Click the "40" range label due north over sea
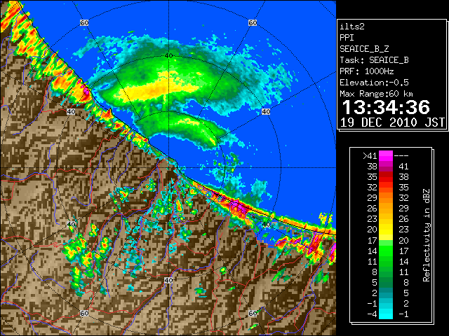449x336 pixels. click(x=168, y=55)
